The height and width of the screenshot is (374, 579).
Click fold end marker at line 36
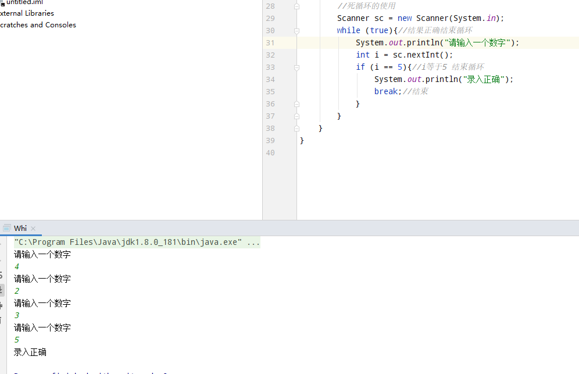click(296, 104)
